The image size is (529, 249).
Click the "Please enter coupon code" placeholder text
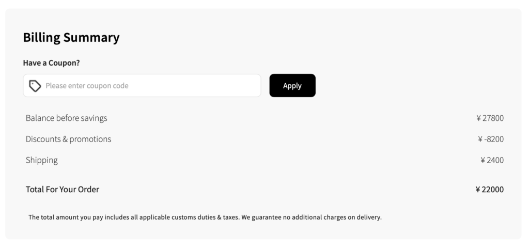click(87, 86)
